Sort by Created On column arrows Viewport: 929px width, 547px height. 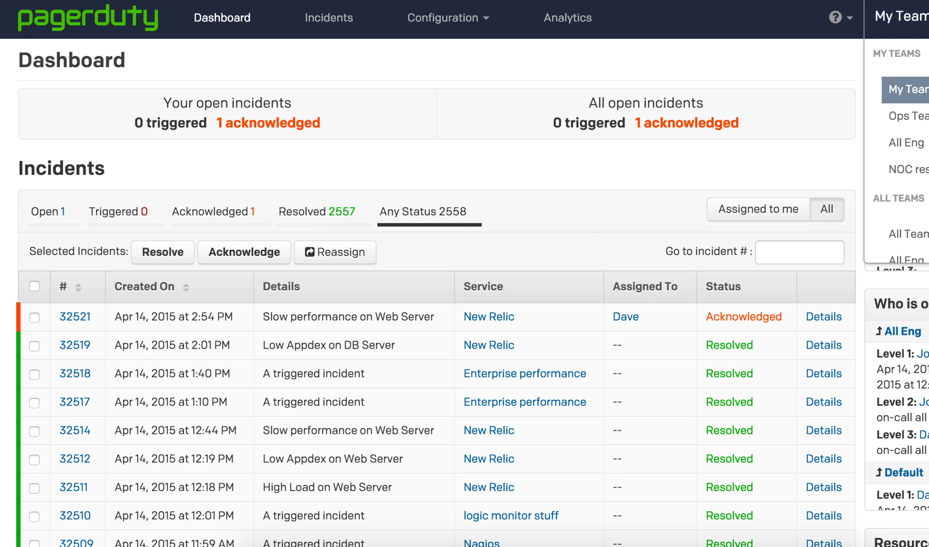coord(186,287)
